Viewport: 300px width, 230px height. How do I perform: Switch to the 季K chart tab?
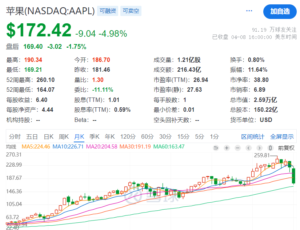point(94,137)
